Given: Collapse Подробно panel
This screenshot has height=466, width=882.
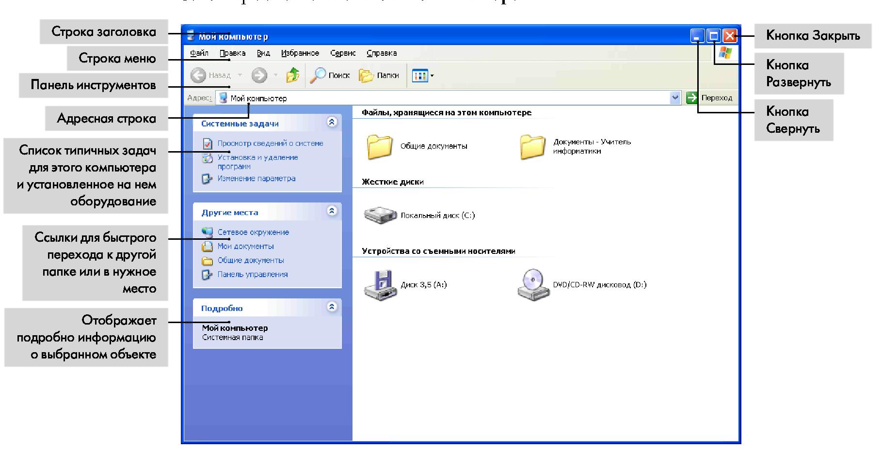Looking at the screenshot, I should [332, 307].
